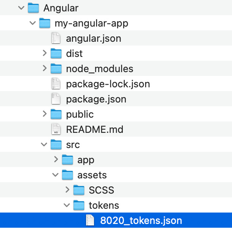Select the 'assets' folder name
232x230 pixels.
pyautogui.click(x=92, y=175)
